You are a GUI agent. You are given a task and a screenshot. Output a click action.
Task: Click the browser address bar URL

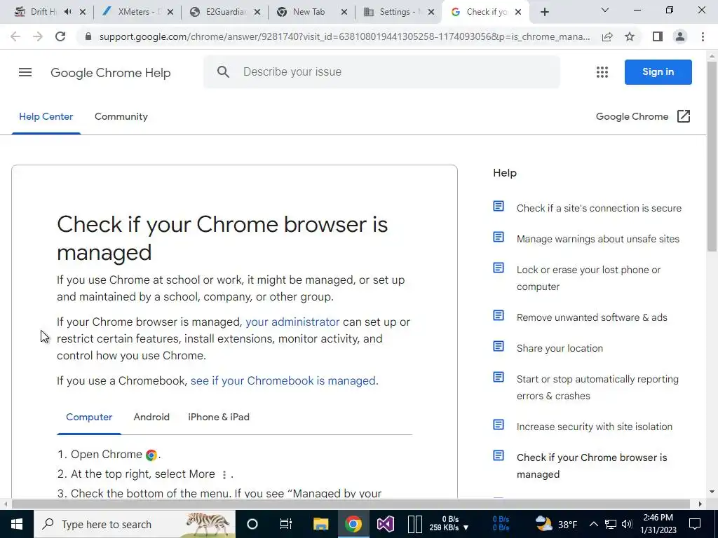click(344, 36)
